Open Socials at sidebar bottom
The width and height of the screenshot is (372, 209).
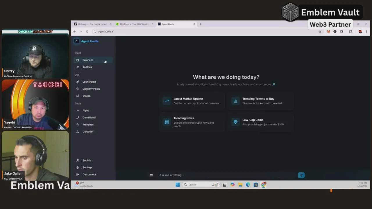93,161
